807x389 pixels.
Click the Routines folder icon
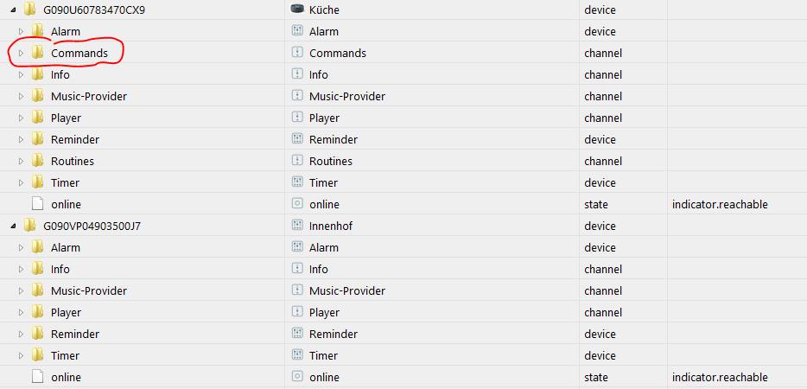pos(38,161)
